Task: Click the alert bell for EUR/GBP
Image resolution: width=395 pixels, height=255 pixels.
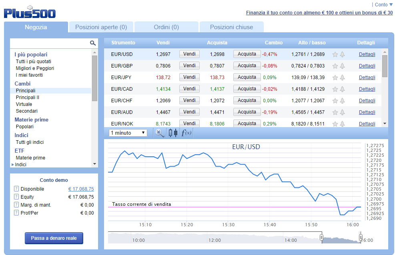Action: coord(342,66)
